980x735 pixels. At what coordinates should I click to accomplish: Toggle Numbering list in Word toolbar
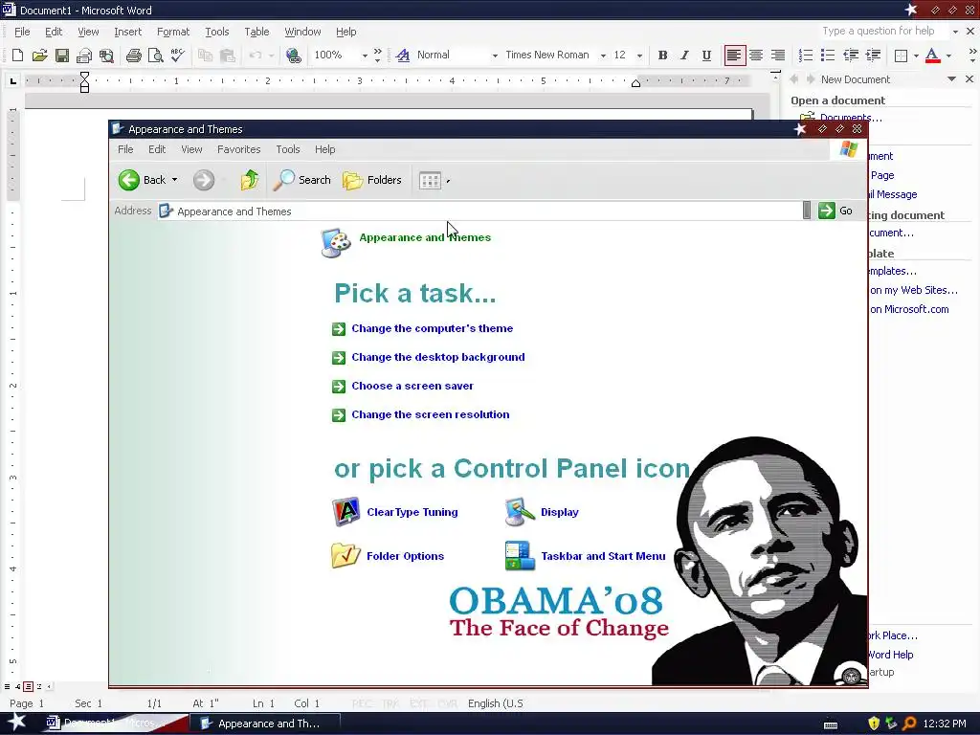point(806,56)
